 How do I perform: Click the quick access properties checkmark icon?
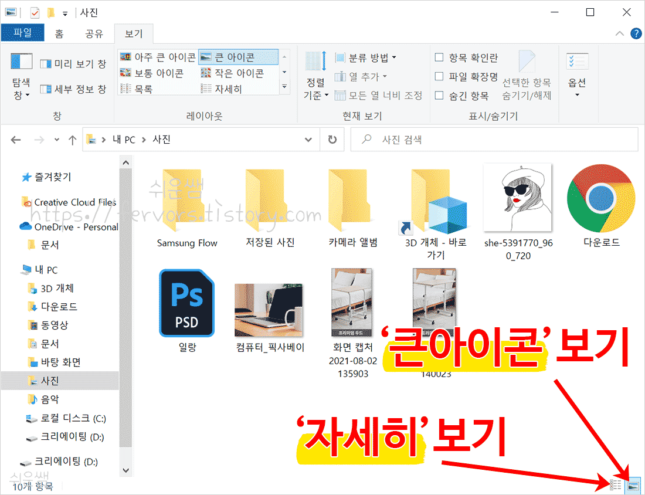point(35,13)
